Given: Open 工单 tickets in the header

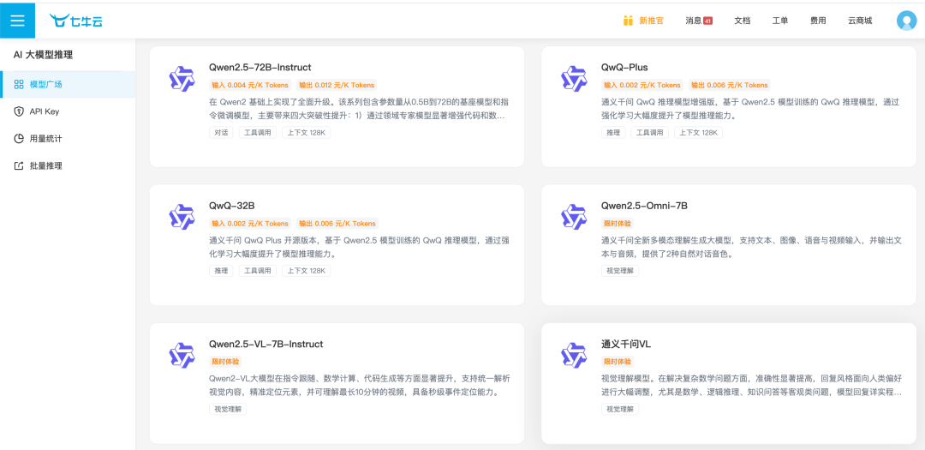Looking at the screenshot, I should (780, 21).
